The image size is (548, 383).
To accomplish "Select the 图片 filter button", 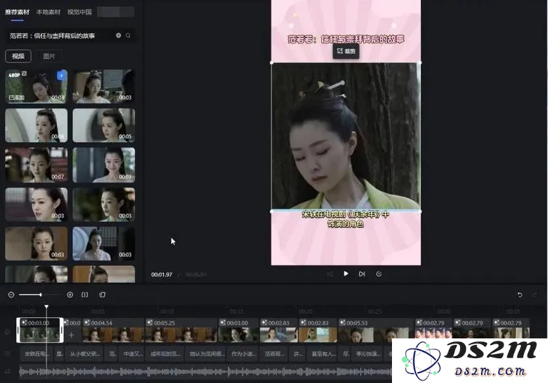I will pyautogui.click(x=49, y=56).
